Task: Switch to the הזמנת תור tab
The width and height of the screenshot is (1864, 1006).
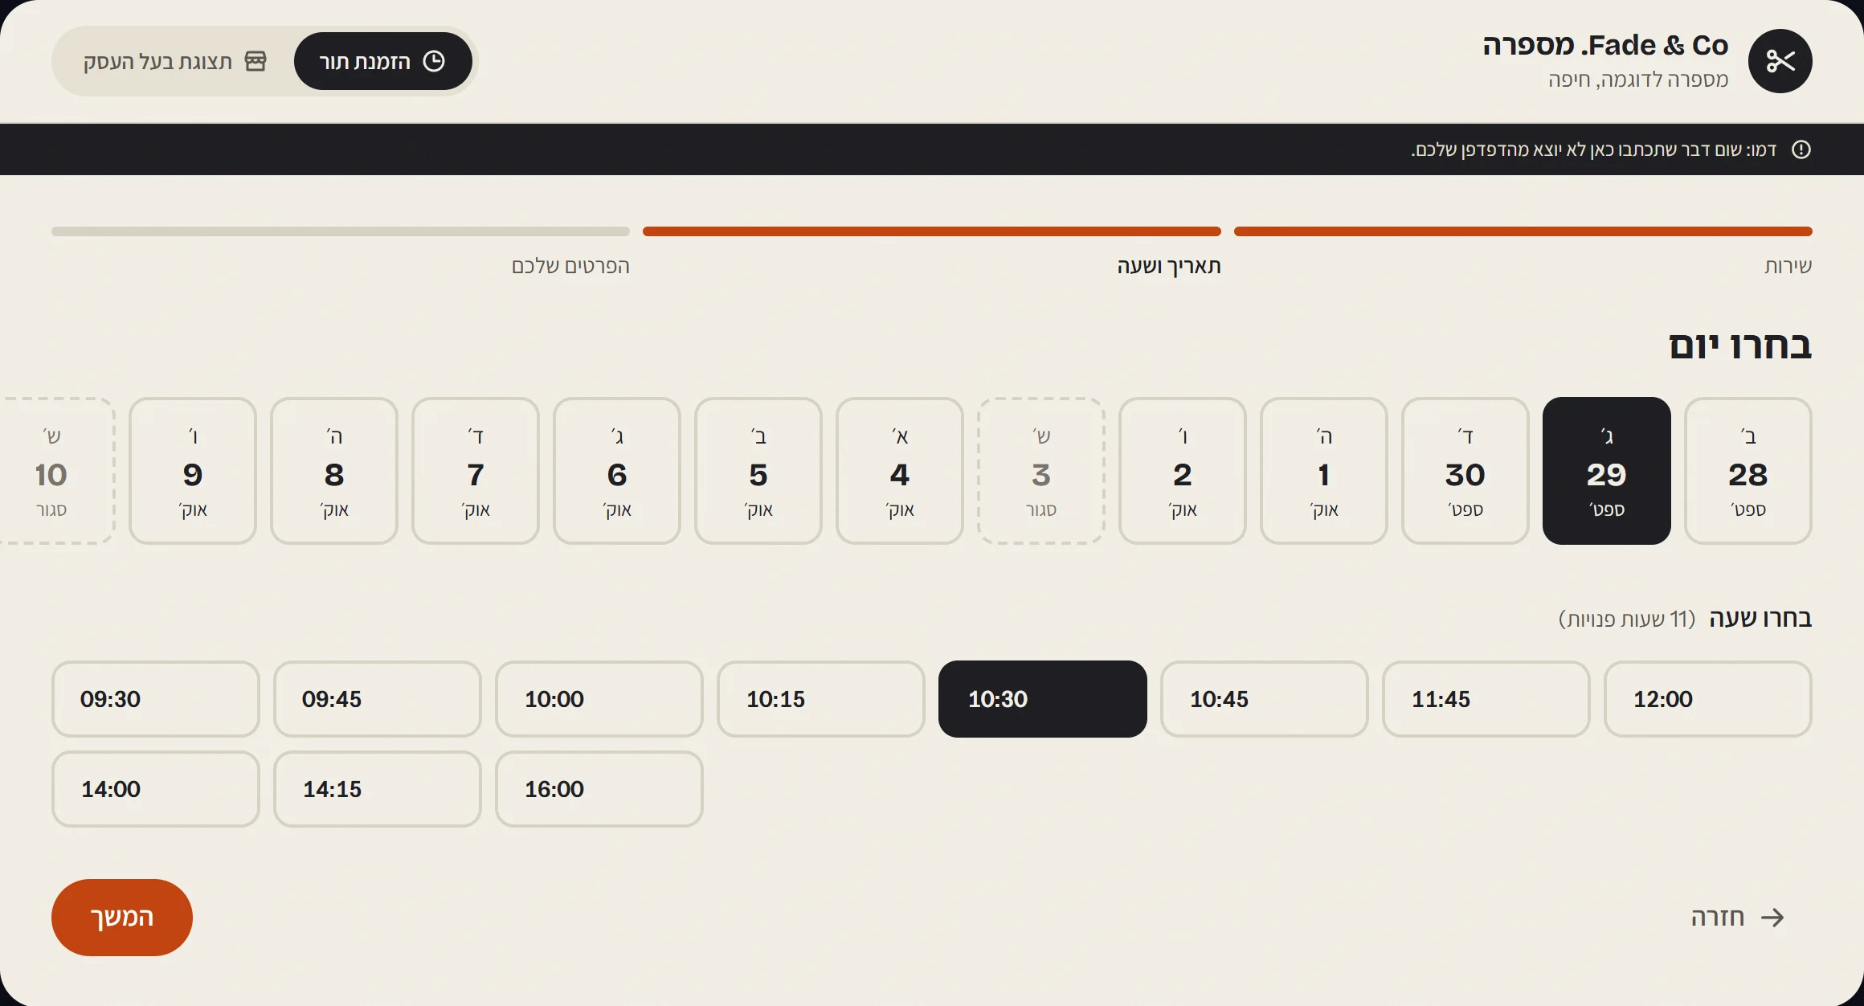Action: tap(383, 61)
